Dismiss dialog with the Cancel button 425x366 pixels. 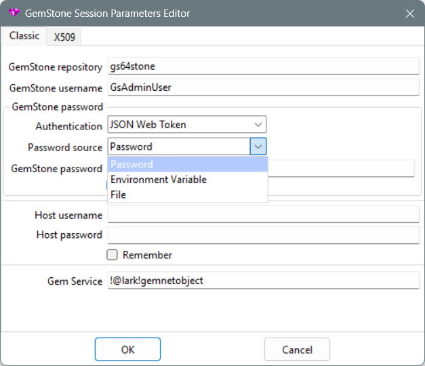297,350
